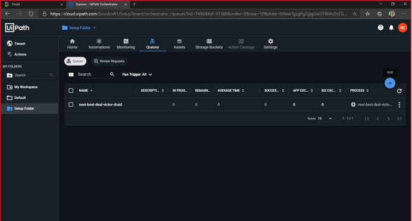Open Tenant in the sidebar
Viewport: 412px width, 221px height.
pos(16,43)
